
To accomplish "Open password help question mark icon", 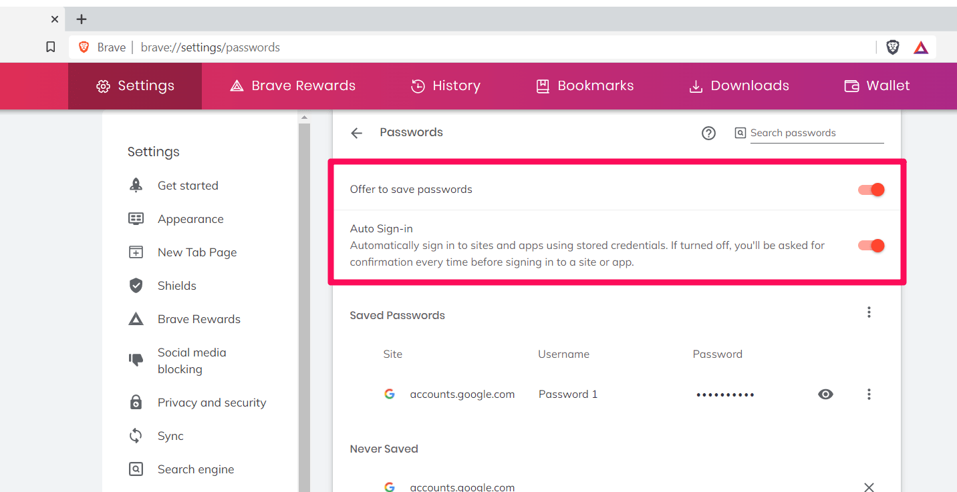I will coord(708,133).
